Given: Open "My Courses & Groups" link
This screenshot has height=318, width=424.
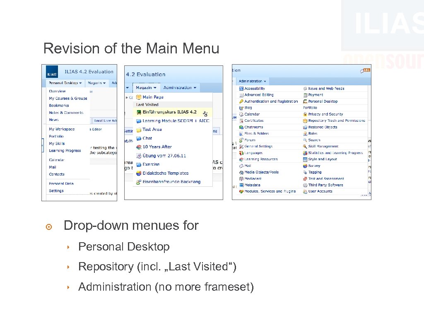Looking at the screenshot, I should [x=68, y=98].
